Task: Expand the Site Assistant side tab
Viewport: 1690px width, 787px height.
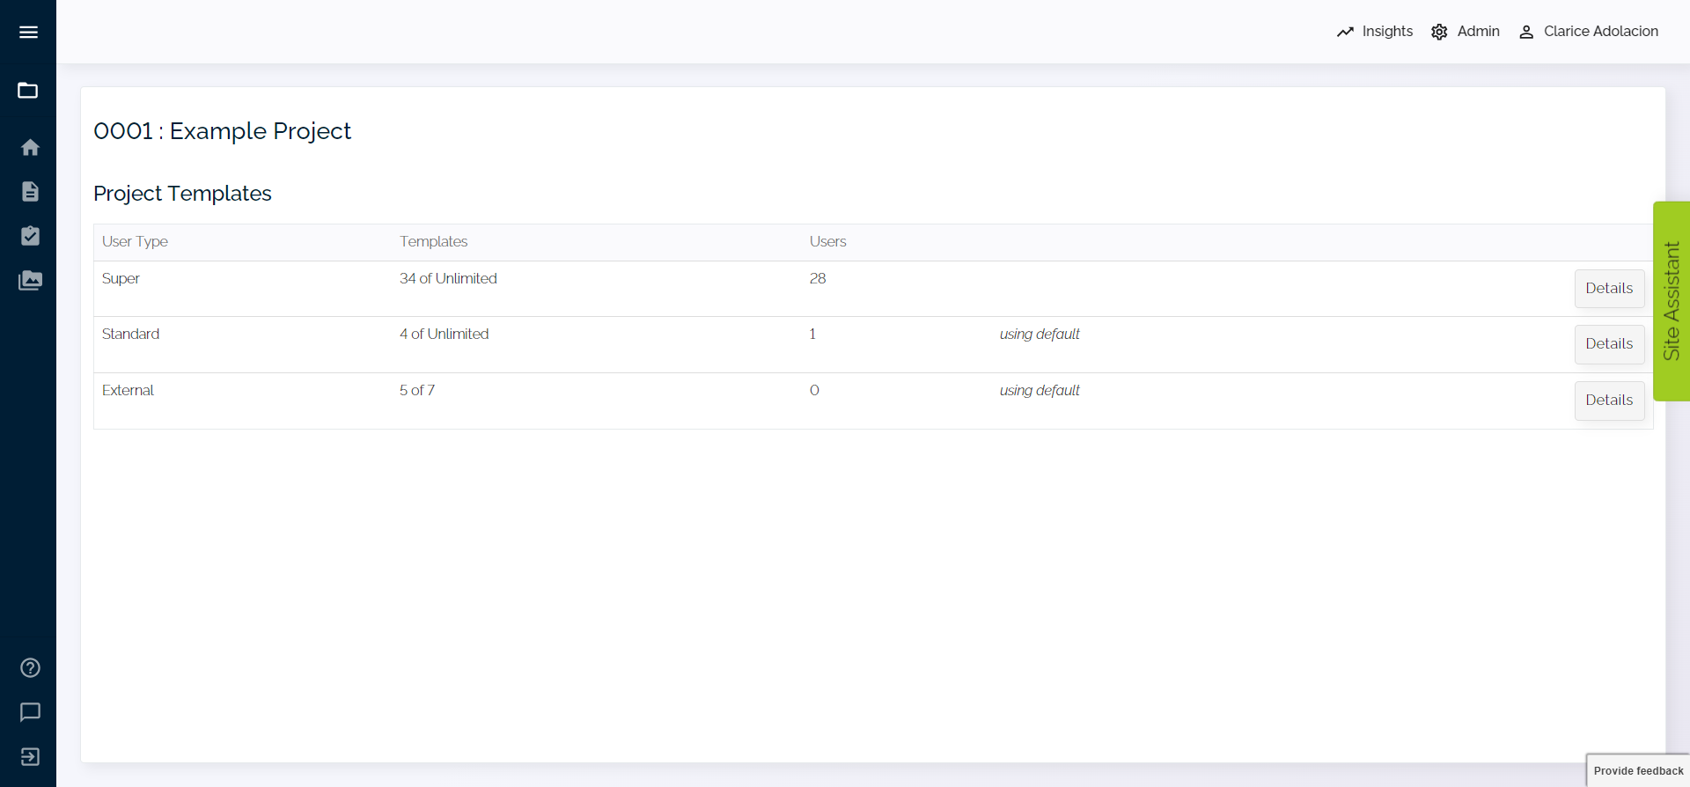Action: pos(1671,301)
